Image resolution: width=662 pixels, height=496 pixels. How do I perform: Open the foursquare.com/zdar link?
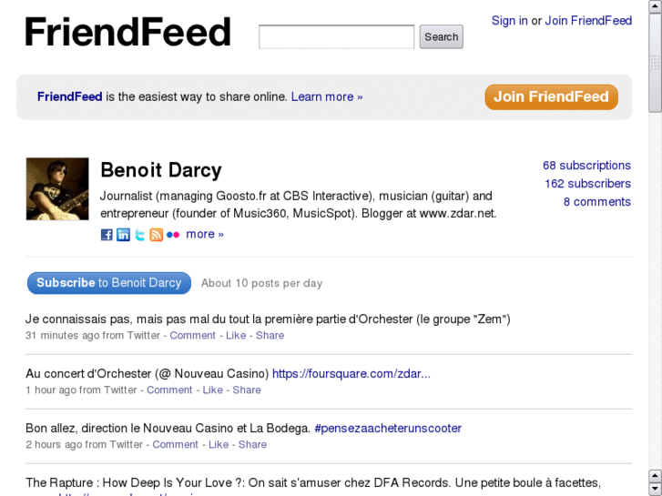pyautogui.click(x=351, y=373)
